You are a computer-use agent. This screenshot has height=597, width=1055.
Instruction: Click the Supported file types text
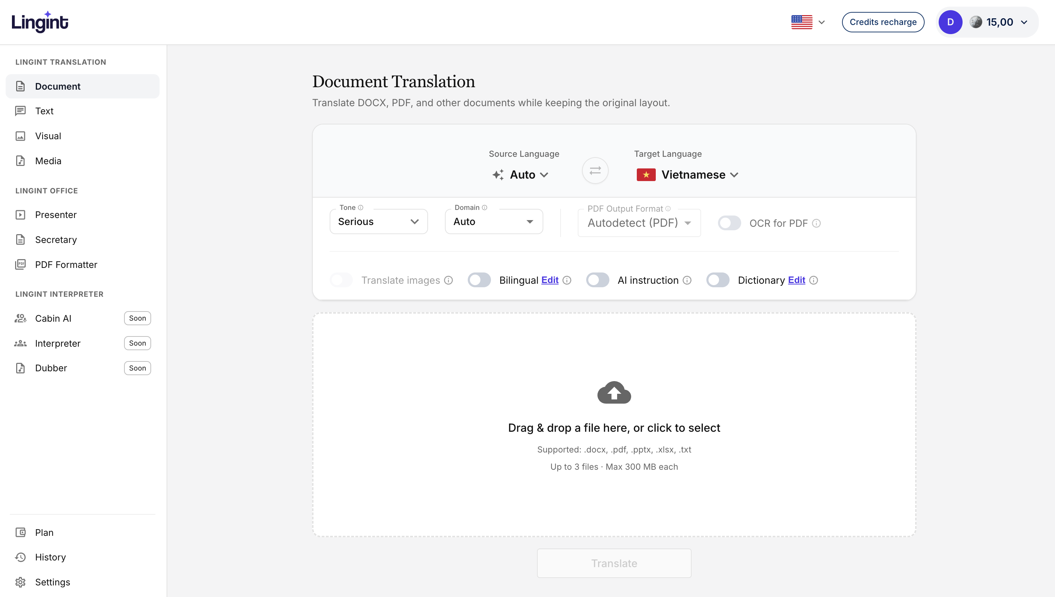614,449
